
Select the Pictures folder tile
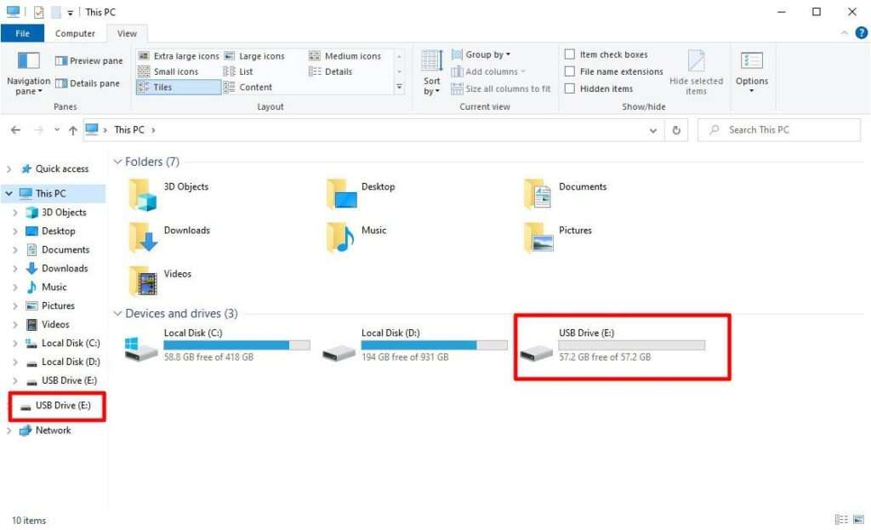pos(558,238)
